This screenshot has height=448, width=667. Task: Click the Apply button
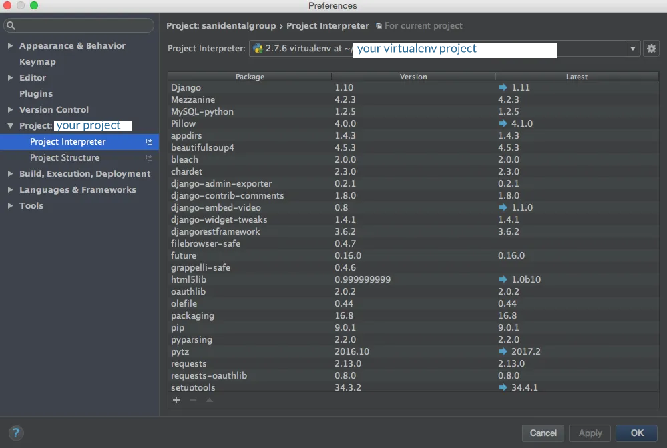[x=590, y=433]
